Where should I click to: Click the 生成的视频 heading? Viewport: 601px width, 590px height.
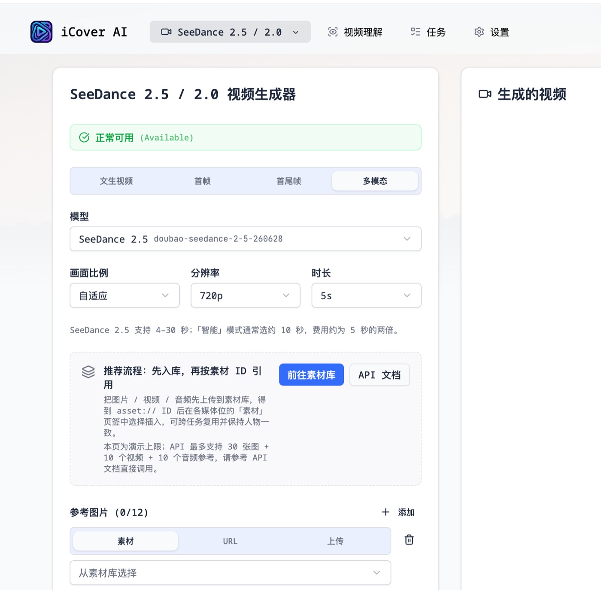(x=532, y=94)
